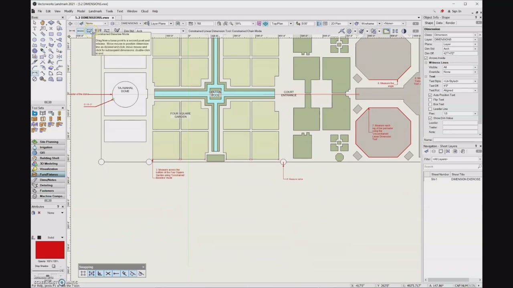
Task: Uncheck Arrows Inside checkbox
Action: point(426,58)
